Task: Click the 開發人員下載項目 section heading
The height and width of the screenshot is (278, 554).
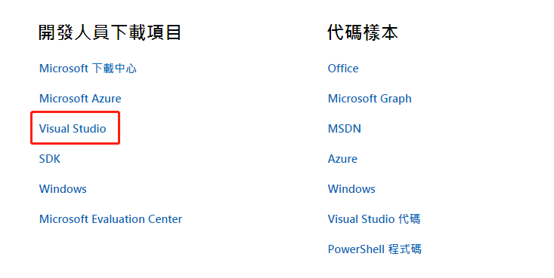Action: pos(110,32)
